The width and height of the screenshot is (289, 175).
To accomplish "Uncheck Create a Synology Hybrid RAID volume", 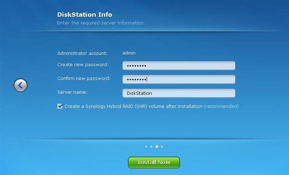I will point(60,106).
